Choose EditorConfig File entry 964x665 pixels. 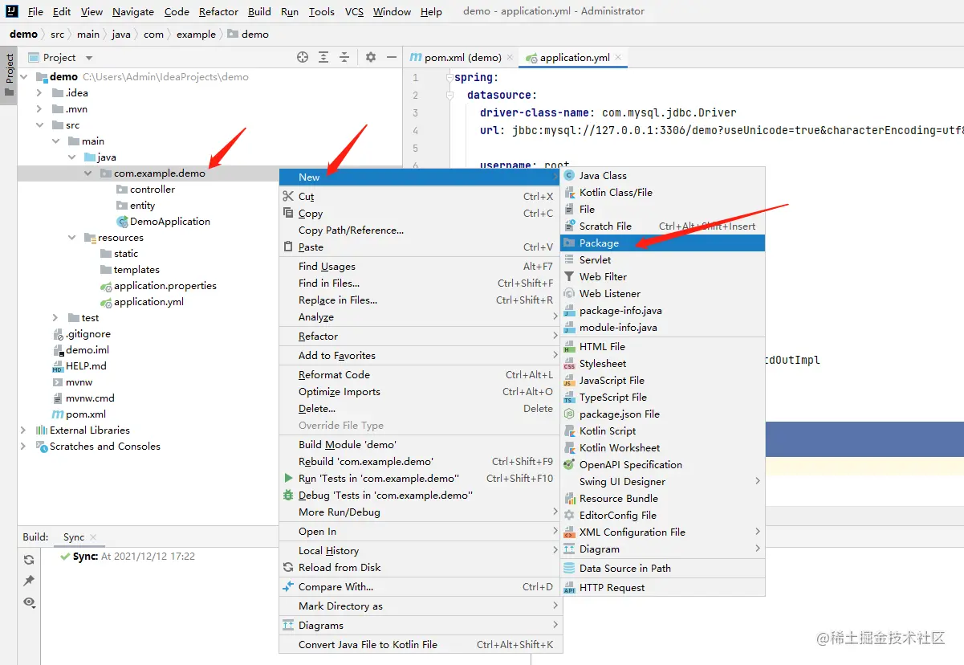tap(662, 515)
